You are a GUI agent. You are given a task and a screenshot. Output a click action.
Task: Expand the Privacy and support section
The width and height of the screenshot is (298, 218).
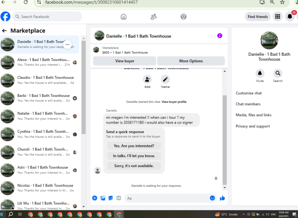(x=253, y=126)
